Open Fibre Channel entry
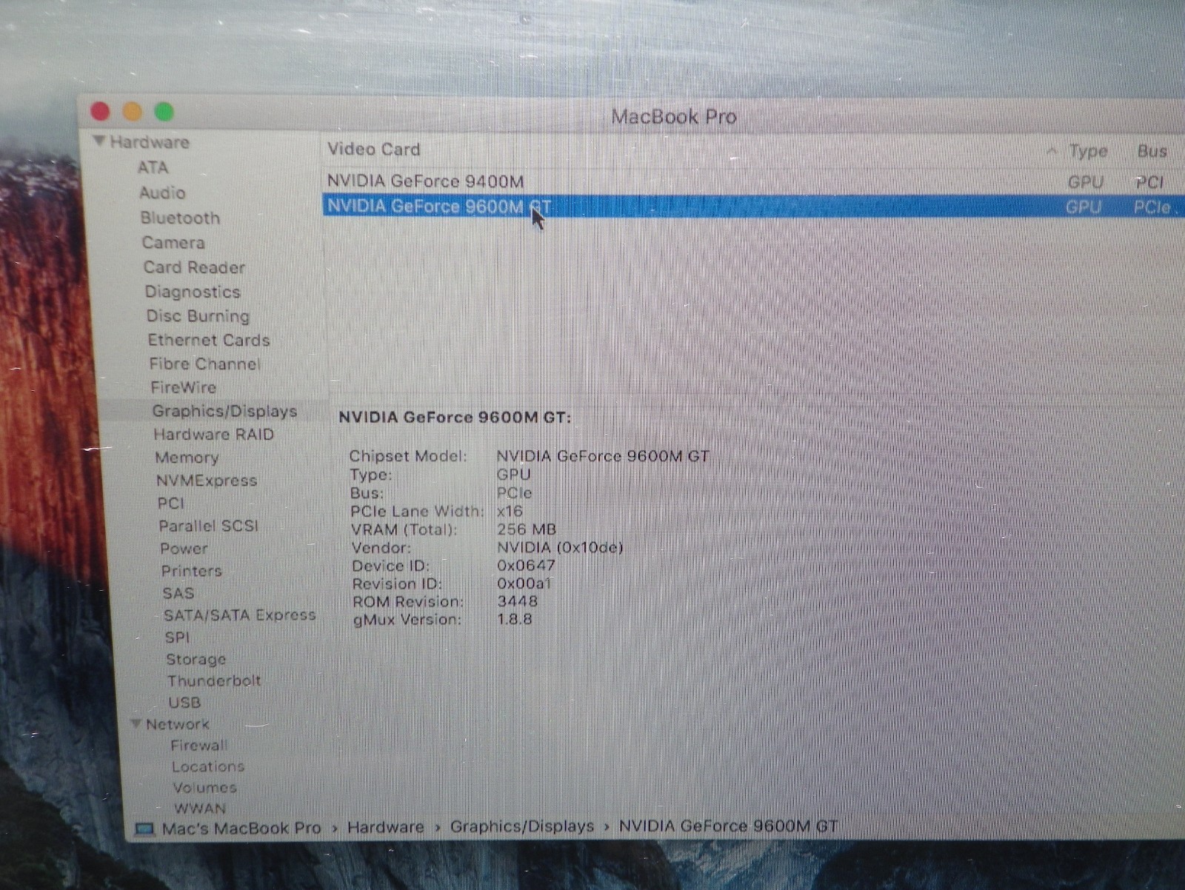Screen dimensions: 1185x890 [204, 364]
